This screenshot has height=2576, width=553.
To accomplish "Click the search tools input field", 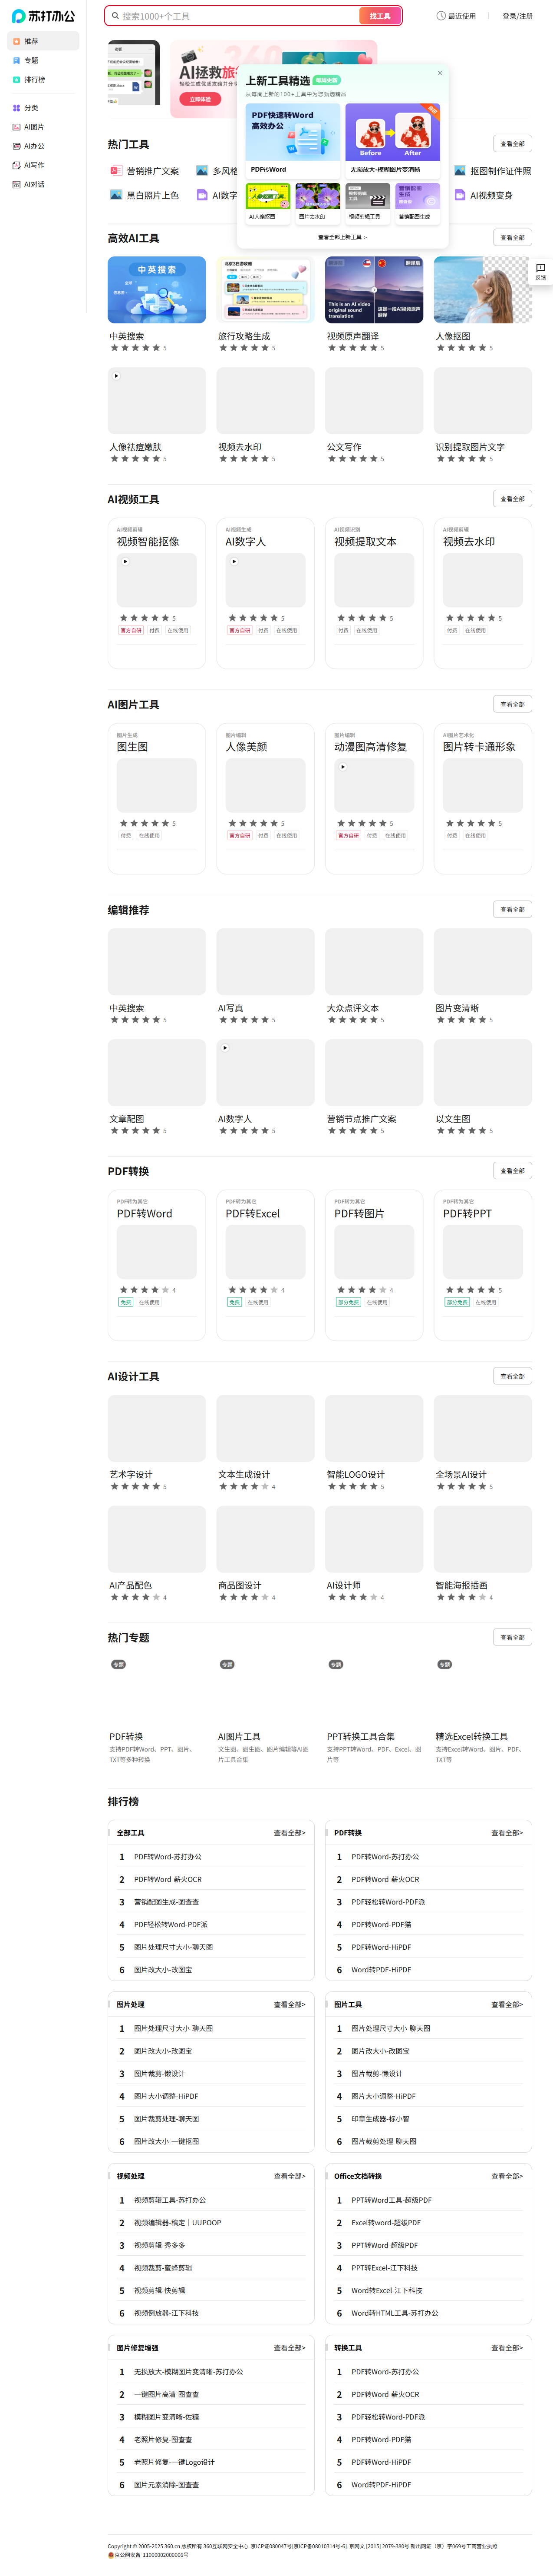I will 234,16.
